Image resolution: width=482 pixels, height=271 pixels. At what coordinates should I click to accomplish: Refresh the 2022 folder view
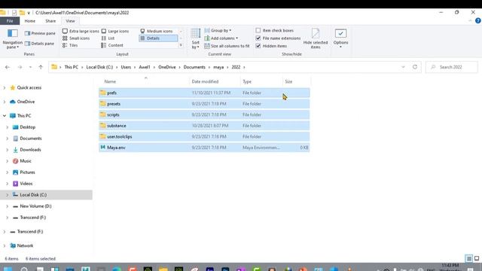[x=415, y=67]
